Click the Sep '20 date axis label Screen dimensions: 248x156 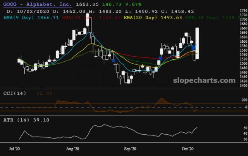pyautogui.click(x=130, y=149)
